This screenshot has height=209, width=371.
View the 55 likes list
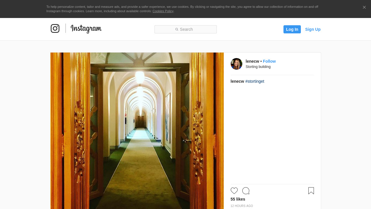[x=238, y=199]
